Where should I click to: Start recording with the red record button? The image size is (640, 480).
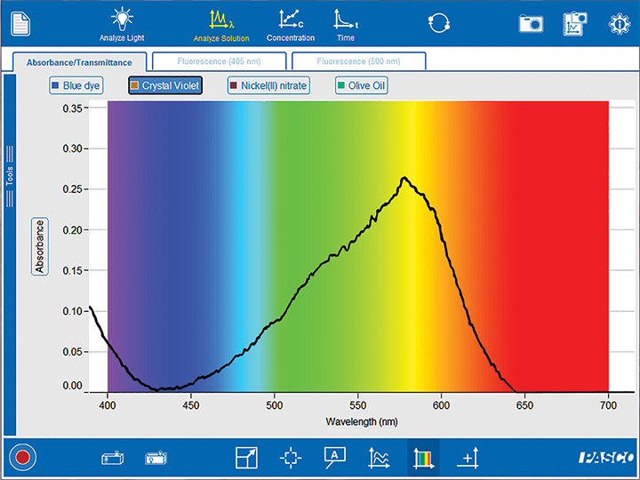pos(22,457)
